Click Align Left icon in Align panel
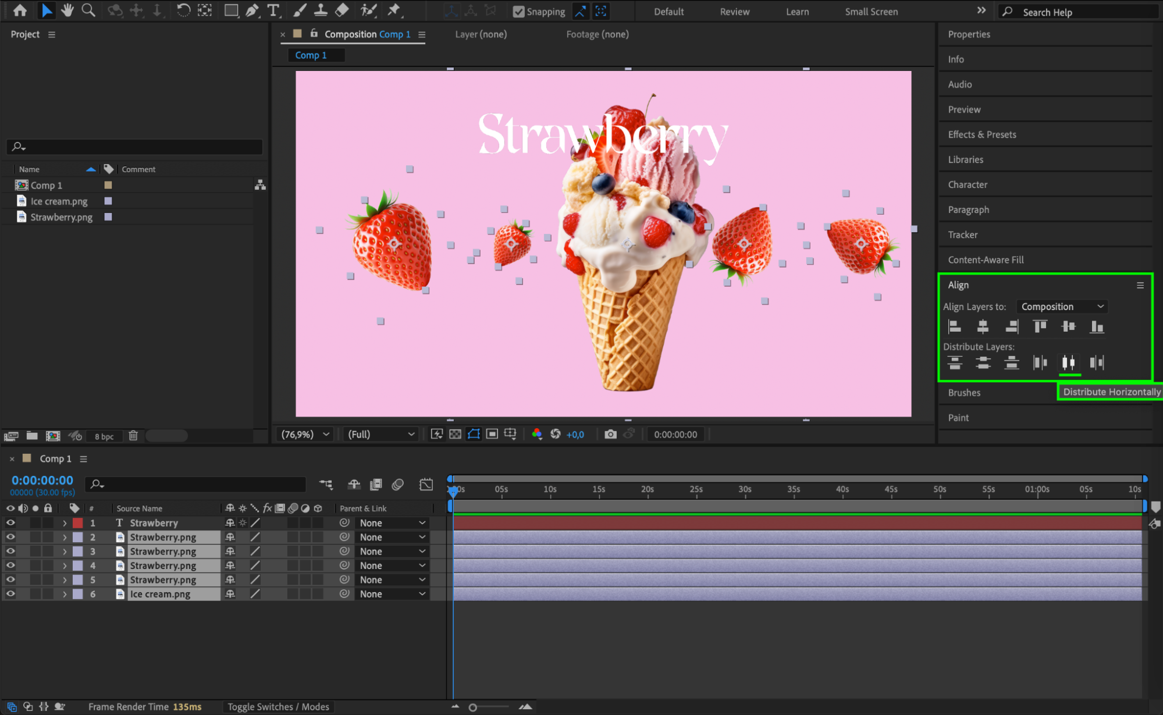1163x715 pixels. point(954,327)
